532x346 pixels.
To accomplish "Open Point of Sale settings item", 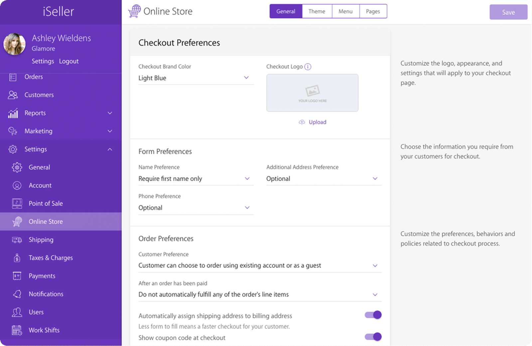I will coord(61,203).
